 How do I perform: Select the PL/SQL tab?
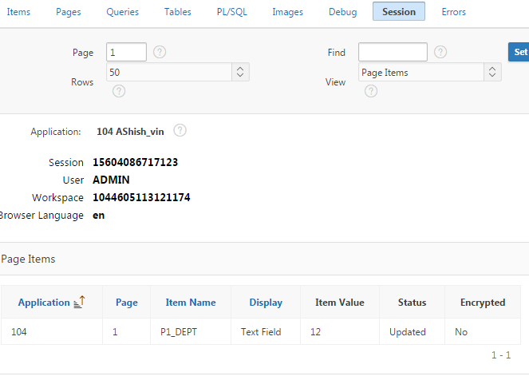point(231,12)
